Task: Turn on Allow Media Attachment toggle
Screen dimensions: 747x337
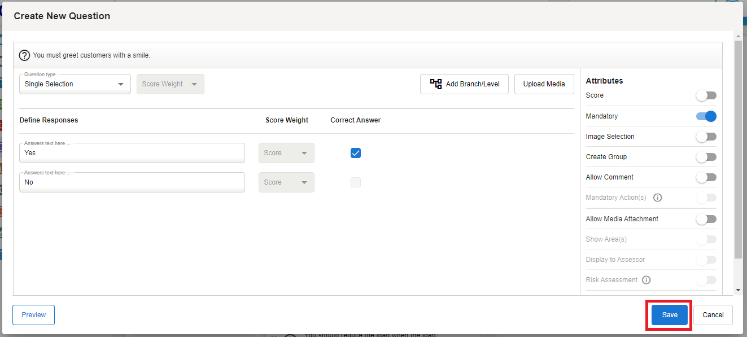Action: tap(706, 219)
